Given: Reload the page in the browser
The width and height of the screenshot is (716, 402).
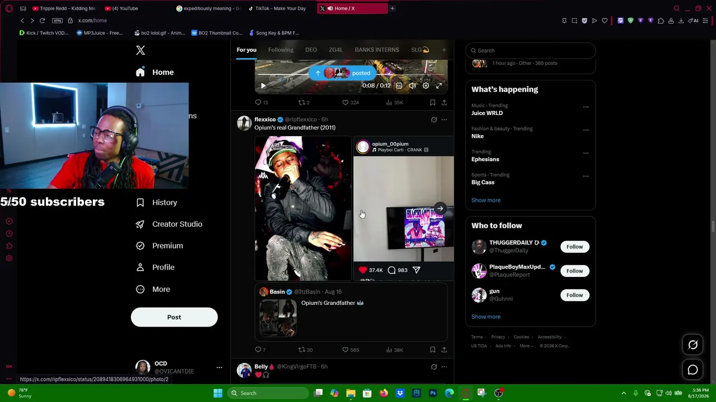Looking at the screenshot, I should (42, 21).
